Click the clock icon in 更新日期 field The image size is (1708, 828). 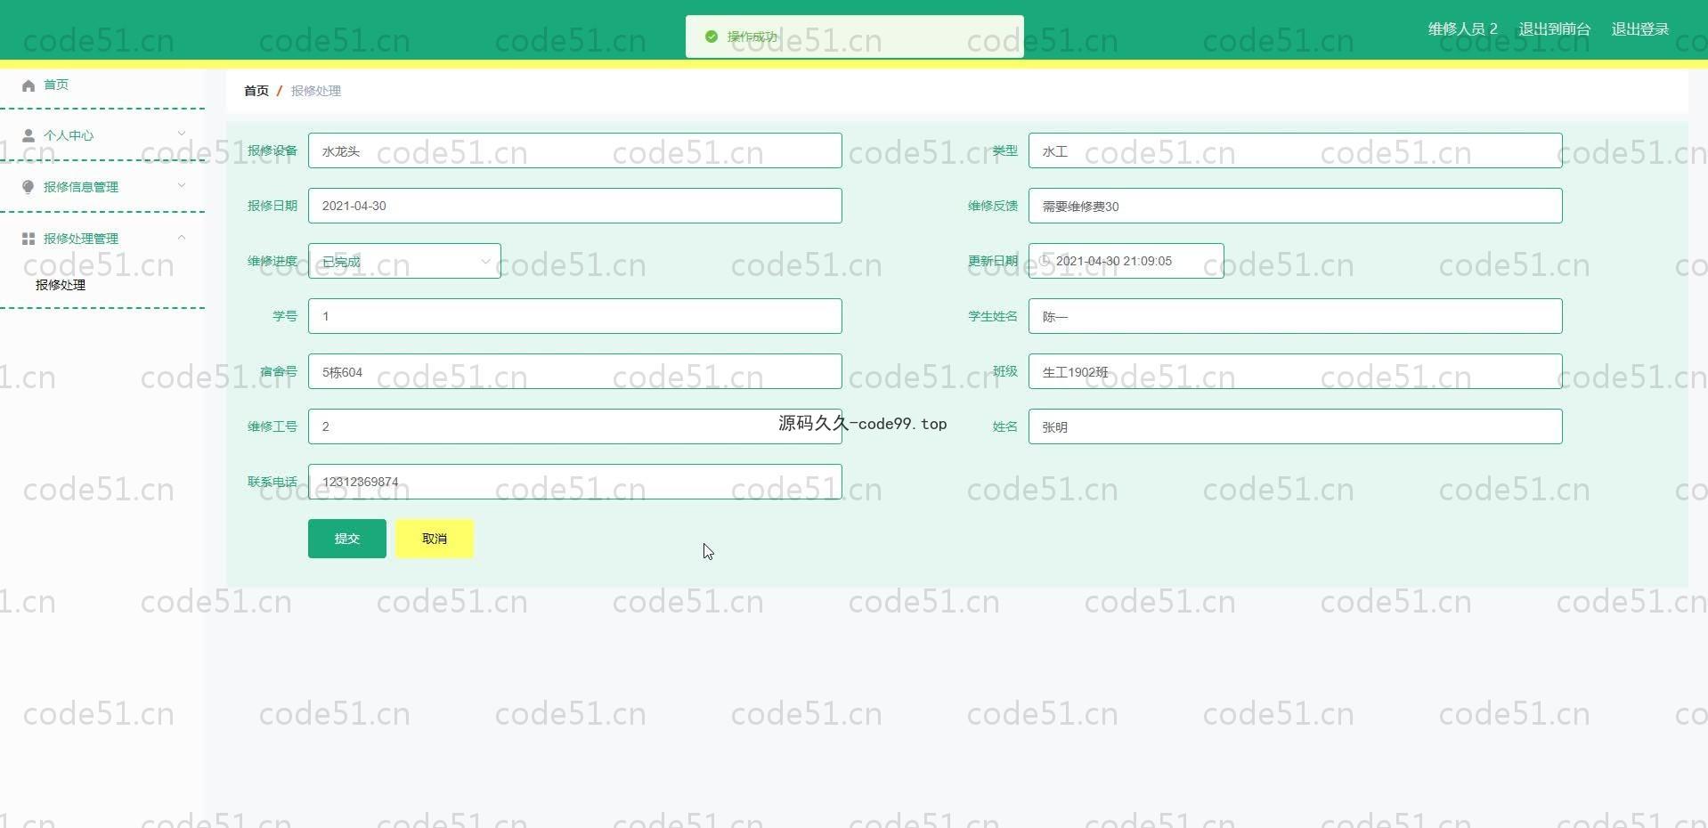coord(1045,261)
